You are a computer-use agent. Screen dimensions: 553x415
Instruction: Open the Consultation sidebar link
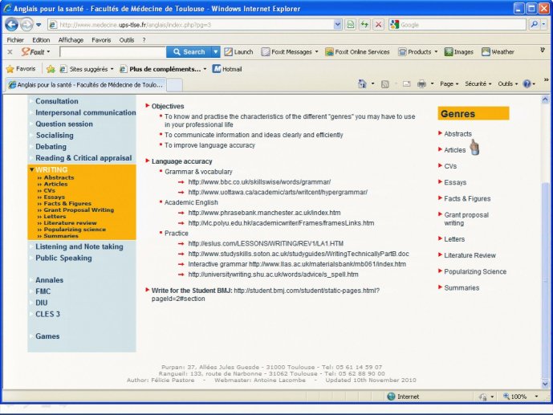[x=57, y=101]
